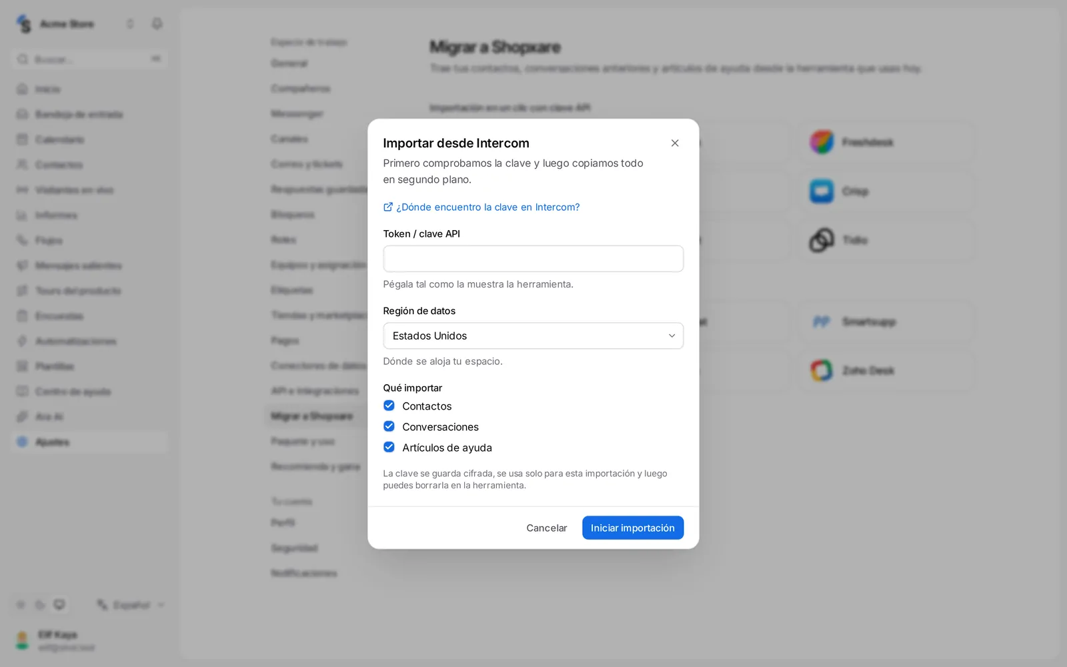The image size is (1067, 667).
Task: Open the Español language dropdown
Action: 131,605
